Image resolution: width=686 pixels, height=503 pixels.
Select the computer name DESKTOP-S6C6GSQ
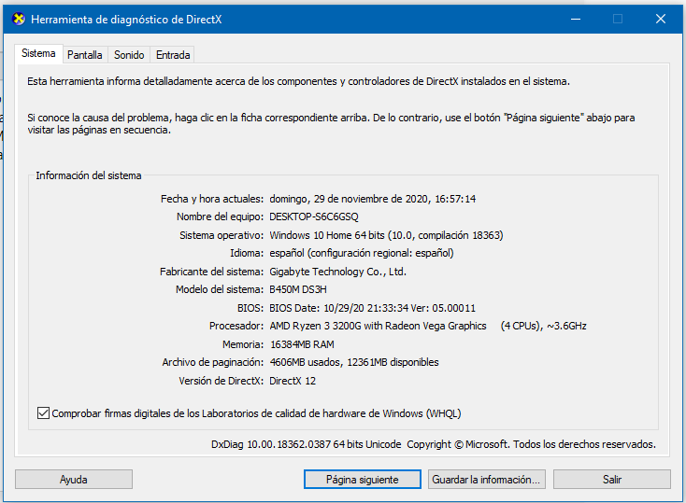click(x=314, y=217)
